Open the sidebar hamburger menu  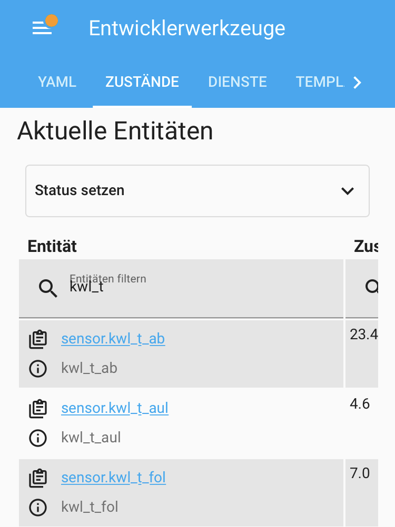tap(42, 27)
